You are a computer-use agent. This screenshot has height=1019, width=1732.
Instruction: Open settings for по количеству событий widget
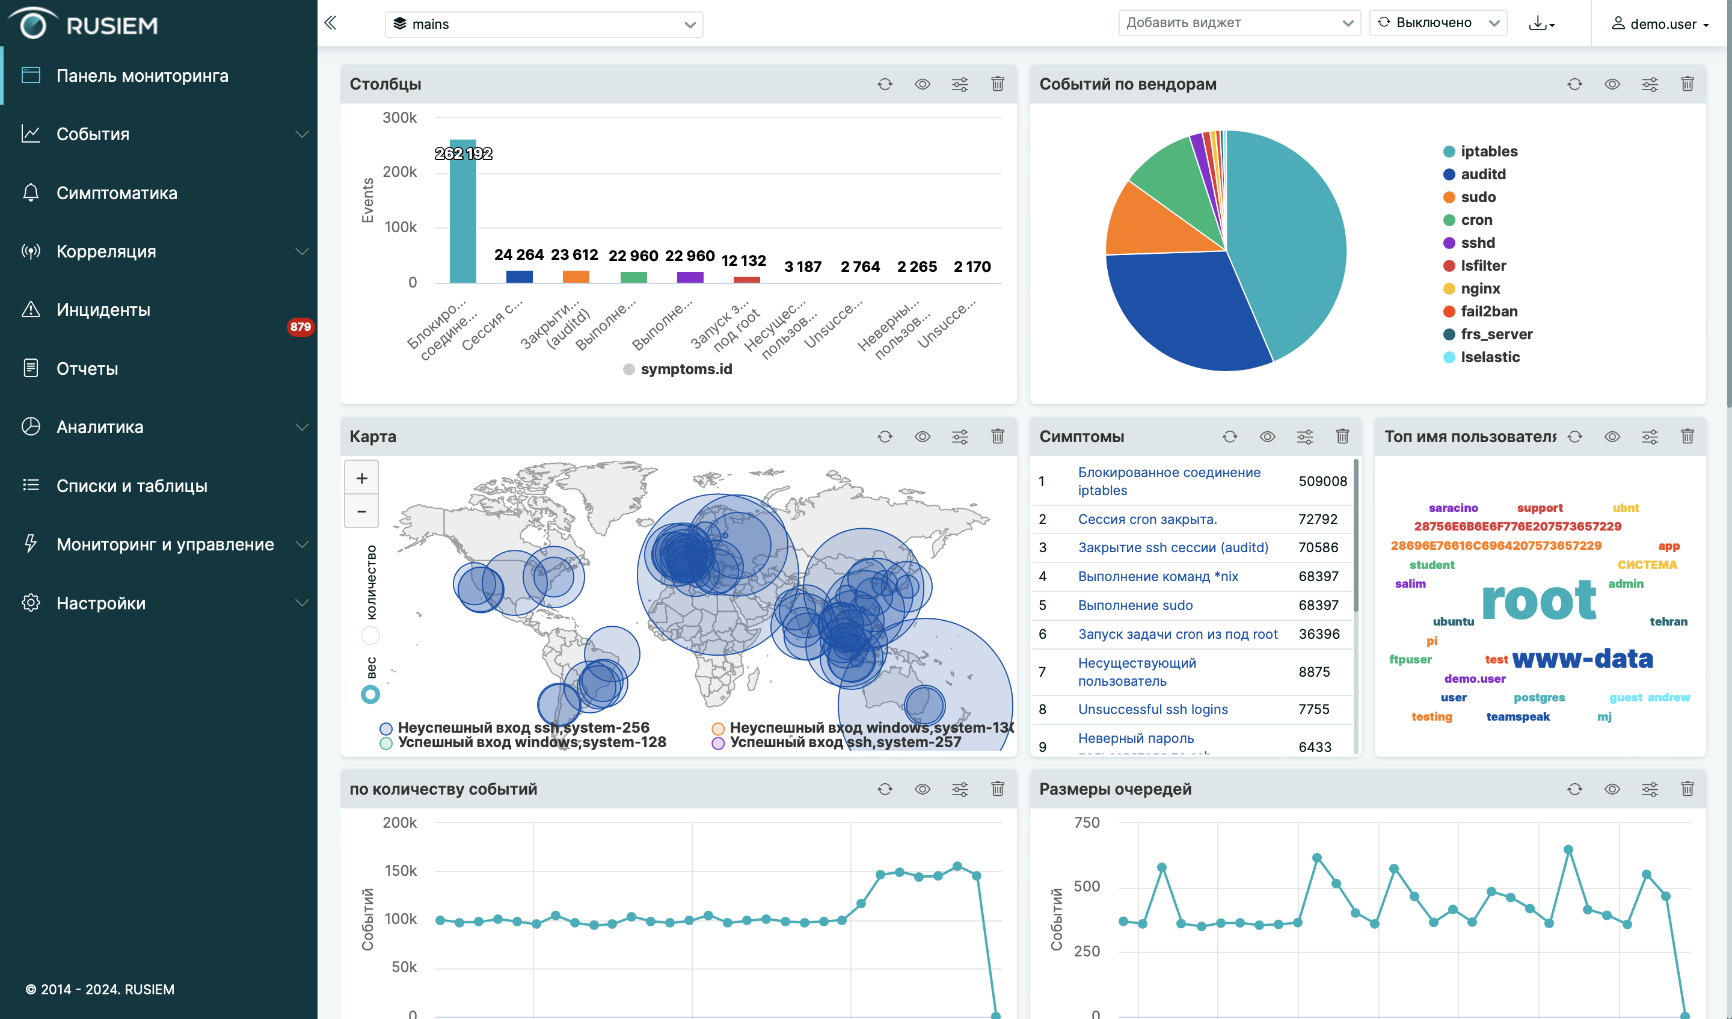(959, 789)
